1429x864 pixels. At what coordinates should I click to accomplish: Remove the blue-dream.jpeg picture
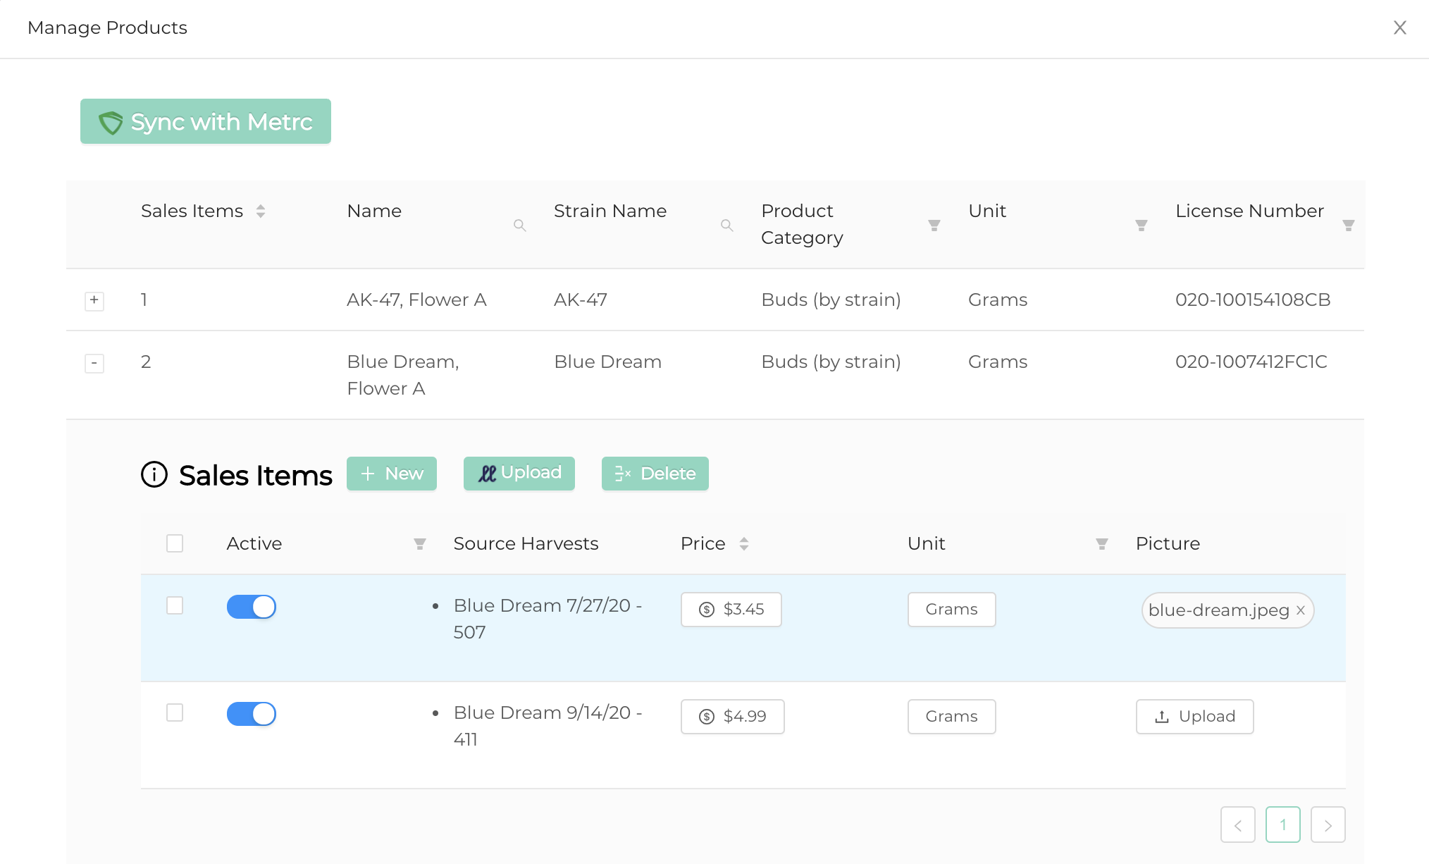pos(1300,610)
